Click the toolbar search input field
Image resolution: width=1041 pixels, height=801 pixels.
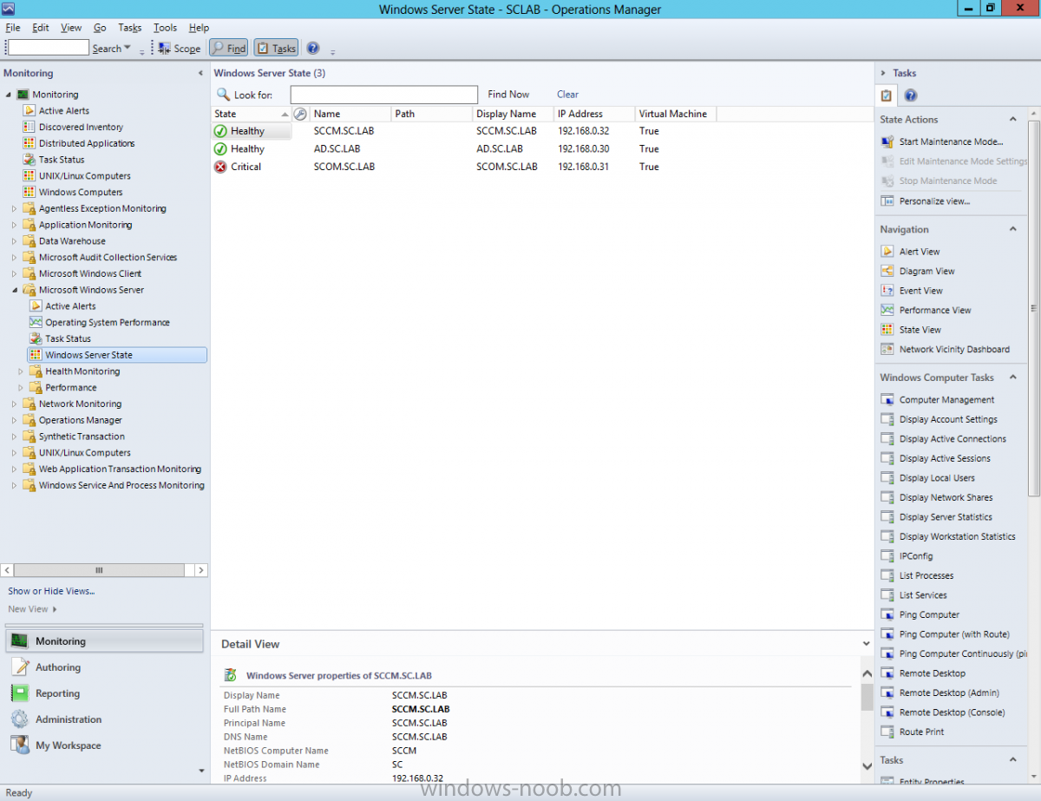(x=49, y=48)
